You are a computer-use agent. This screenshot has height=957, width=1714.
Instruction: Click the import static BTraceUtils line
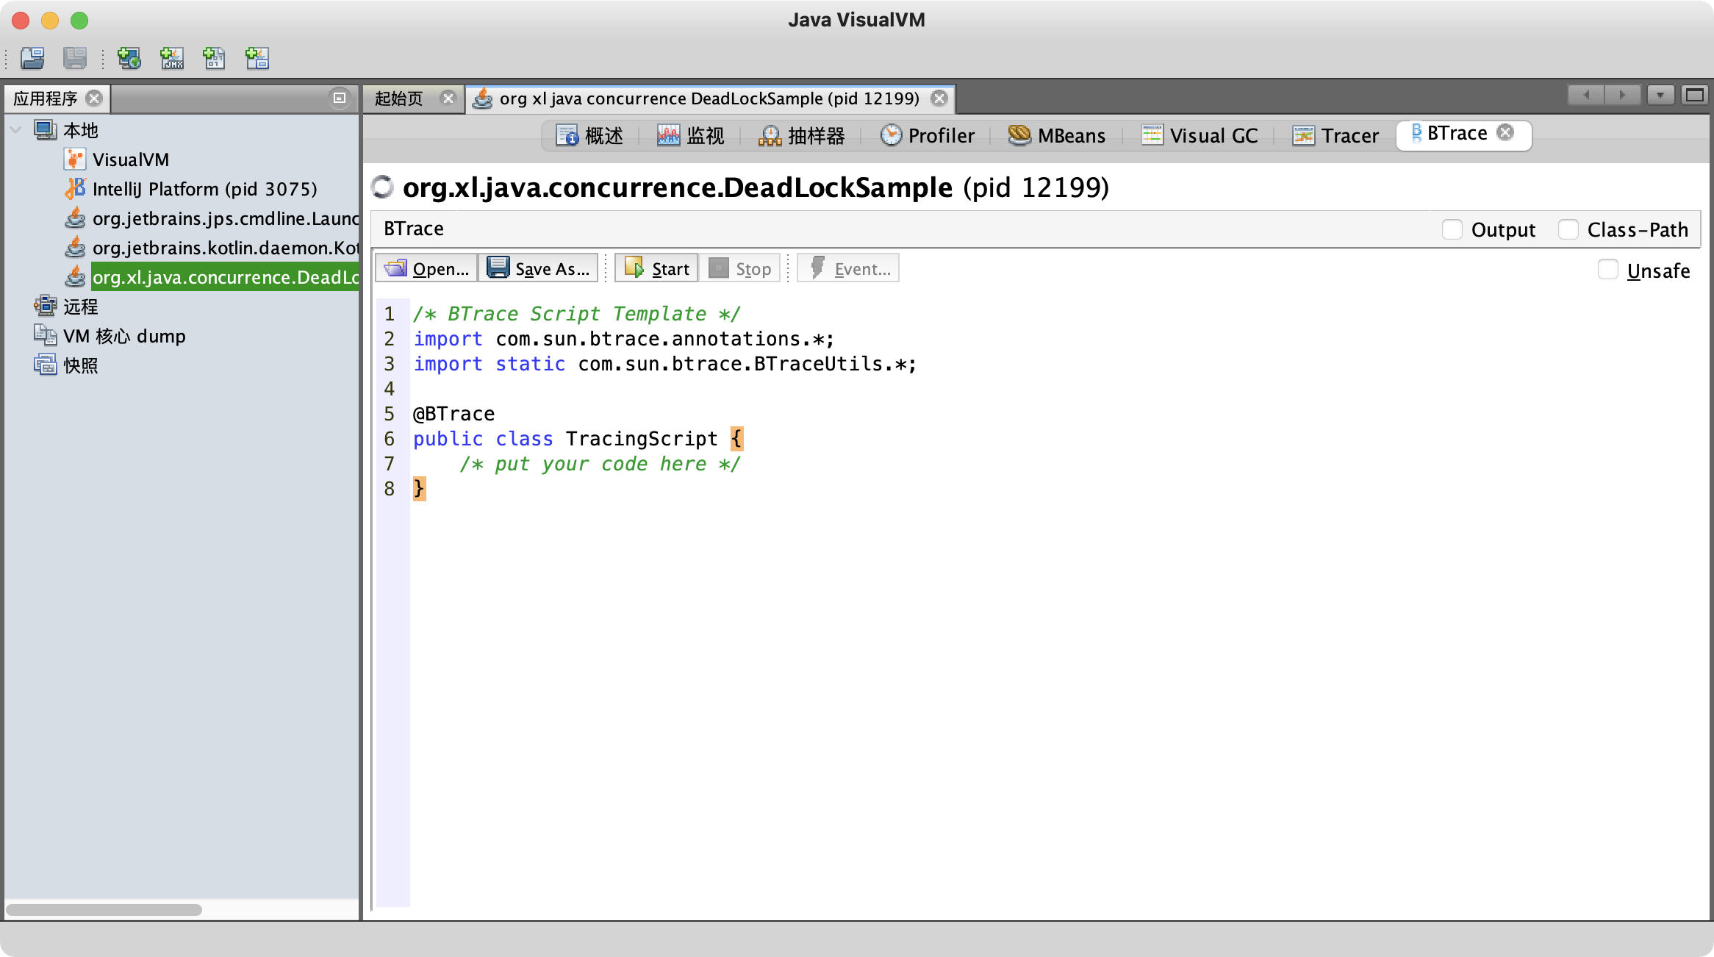[x=665, y=364]
